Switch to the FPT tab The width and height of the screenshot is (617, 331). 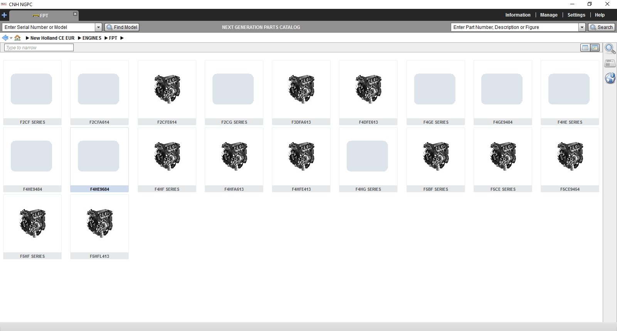[44, 15]
